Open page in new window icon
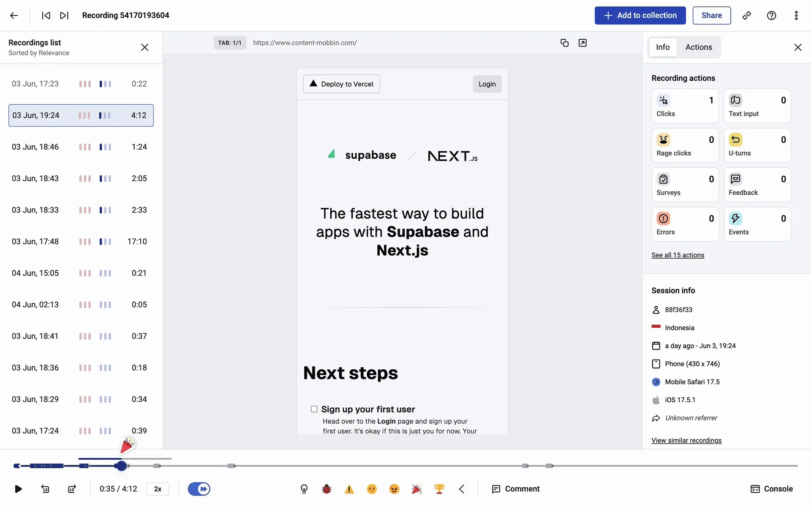 582,43
